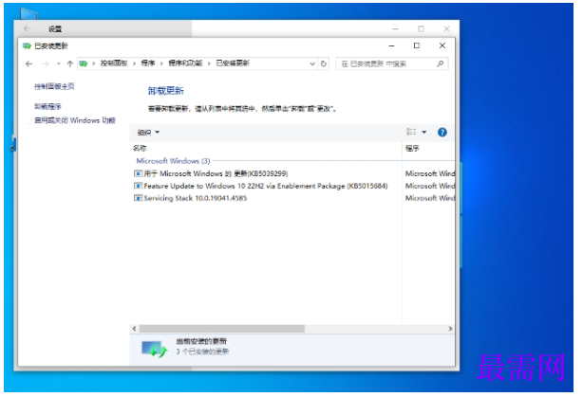Click the forward navigation arrow
The image size is (583, 397).
[46, 64]
